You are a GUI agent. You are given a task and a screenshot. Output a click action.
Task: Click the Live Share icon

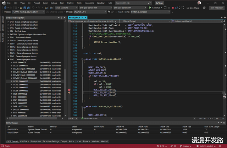pos(188,8)
